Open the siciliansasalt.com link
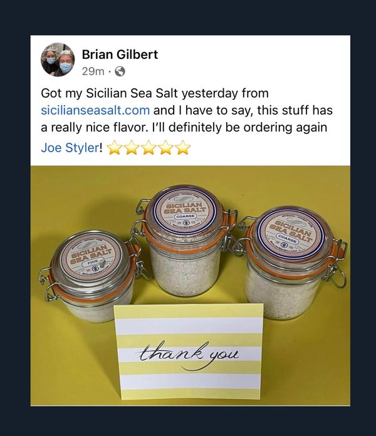Image resolution: width=376 pixels, height=436 pixels. point(95,110)
